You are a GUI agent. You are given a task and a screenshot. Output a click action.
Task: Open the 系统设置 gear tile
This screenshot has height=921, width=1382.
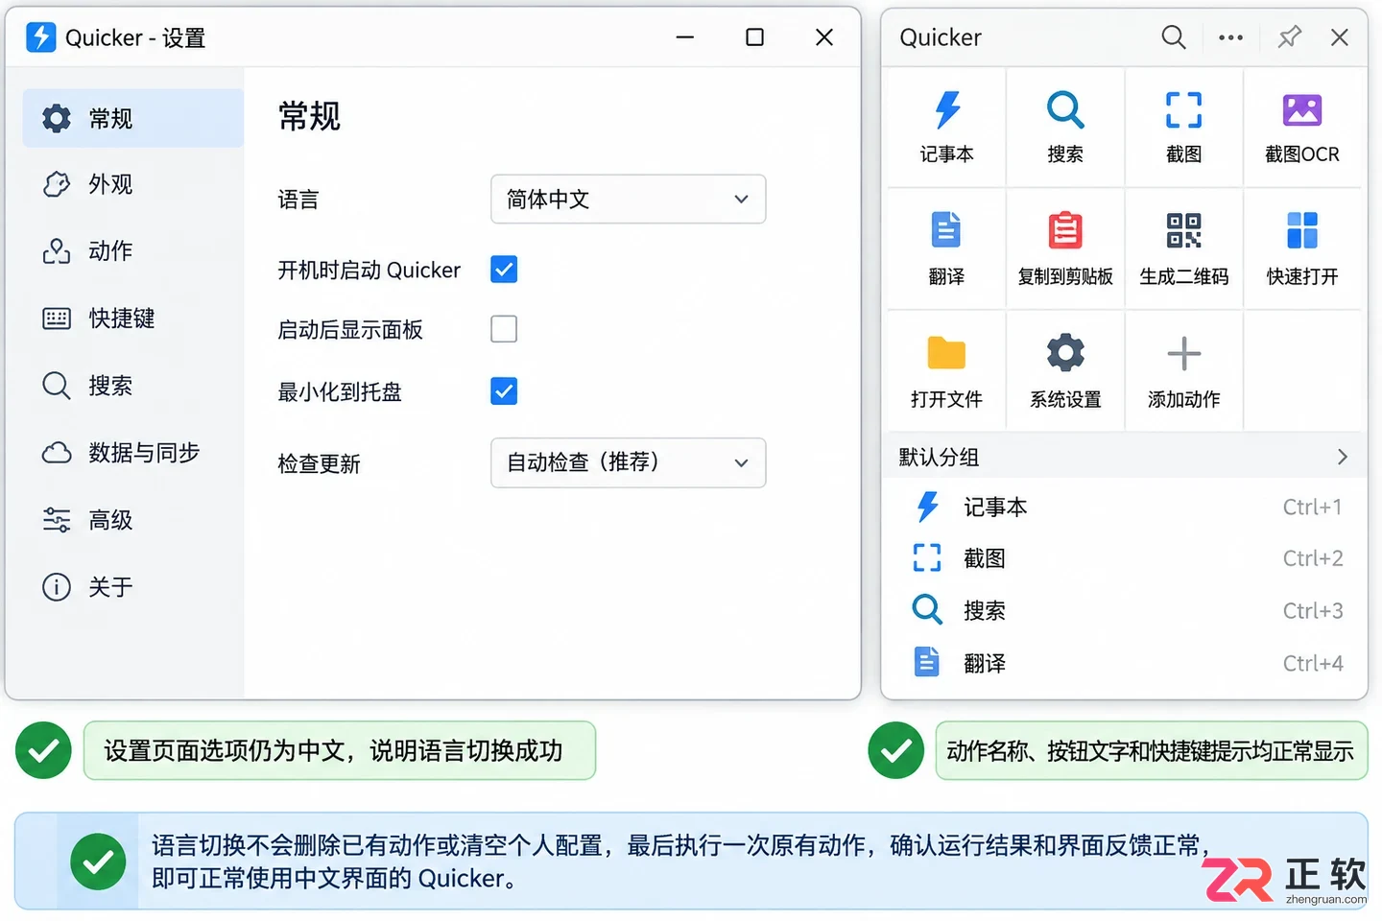[1065, 372]
